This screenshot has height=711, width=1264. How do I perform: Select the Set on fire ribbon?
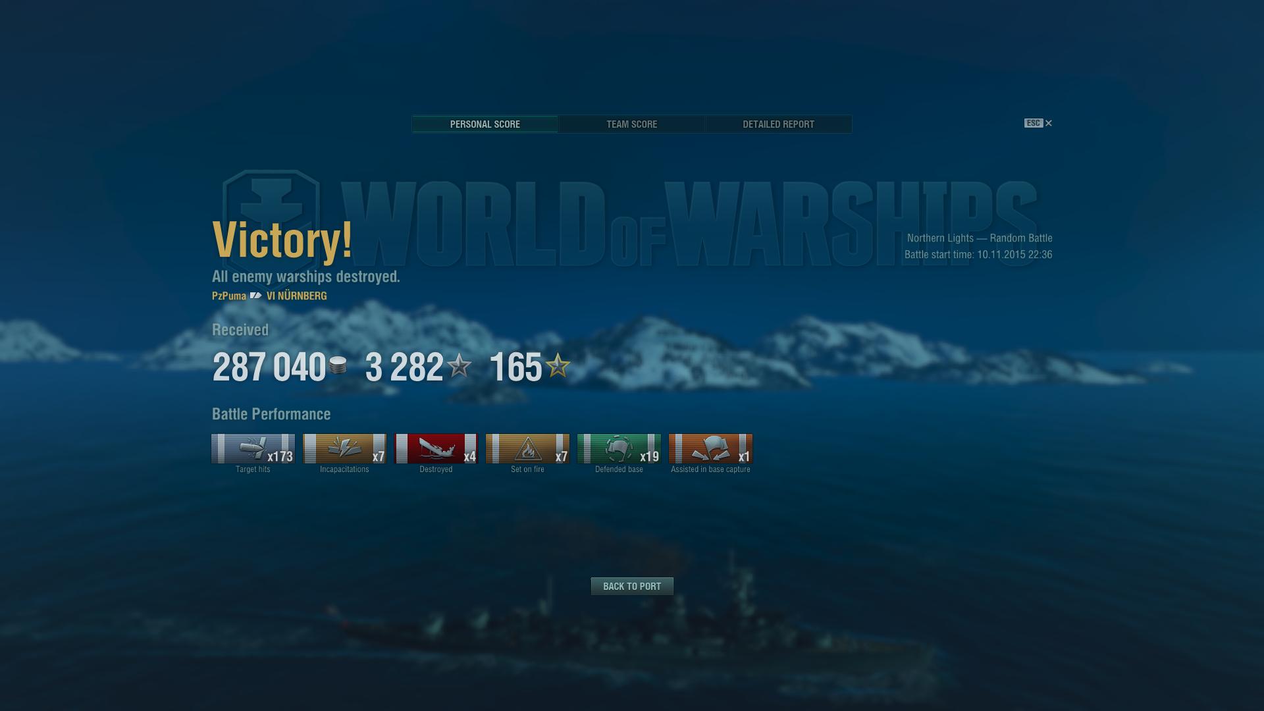(527, 448)
